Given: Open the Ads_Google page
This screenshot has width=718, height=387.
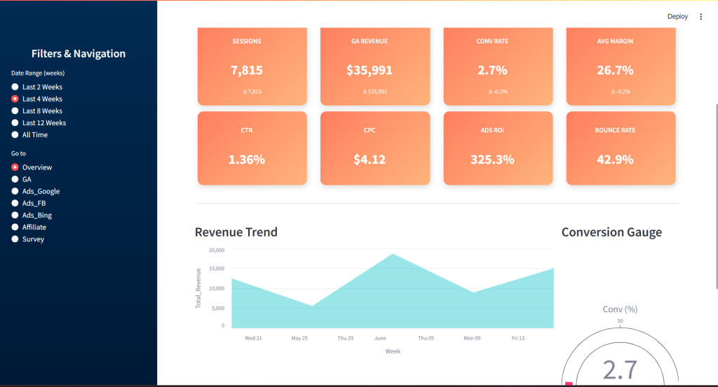Looking at the screenshot, I should pyautogui.click(x=15, y=192).
